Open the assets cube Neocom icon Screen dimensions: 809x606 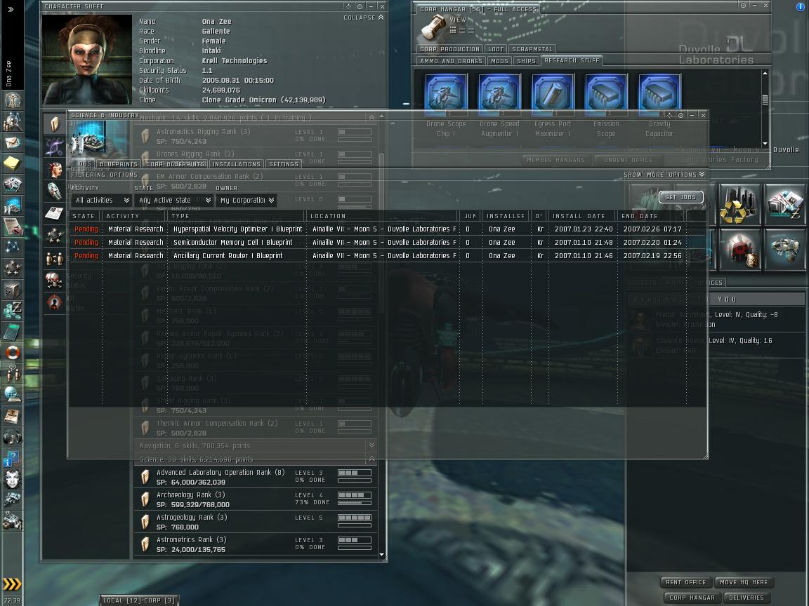[x=12, y=290]
